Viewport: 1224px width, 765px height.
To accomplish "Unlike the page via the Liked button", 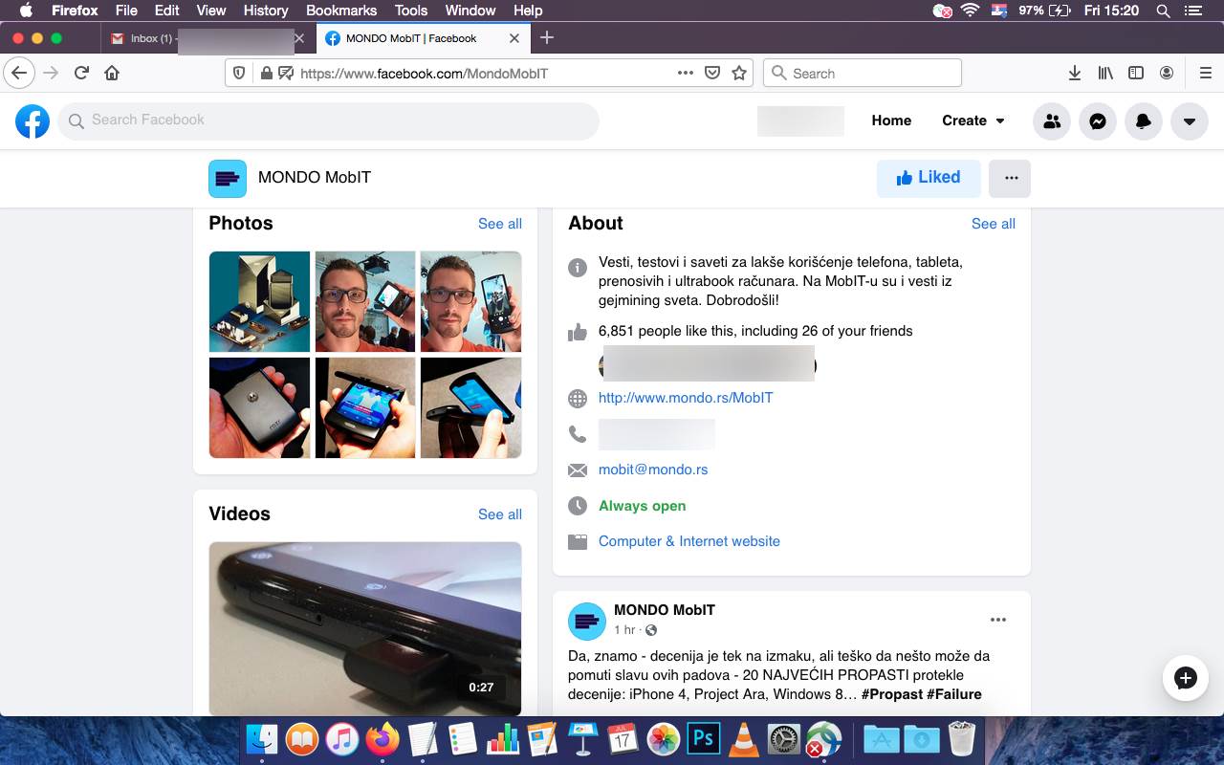I will tap(928, 177).
